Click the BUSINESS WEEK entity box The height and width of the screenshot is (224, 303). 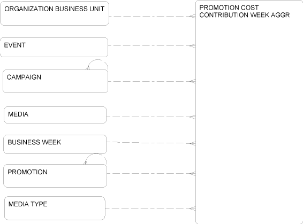[x=55, y=144]
